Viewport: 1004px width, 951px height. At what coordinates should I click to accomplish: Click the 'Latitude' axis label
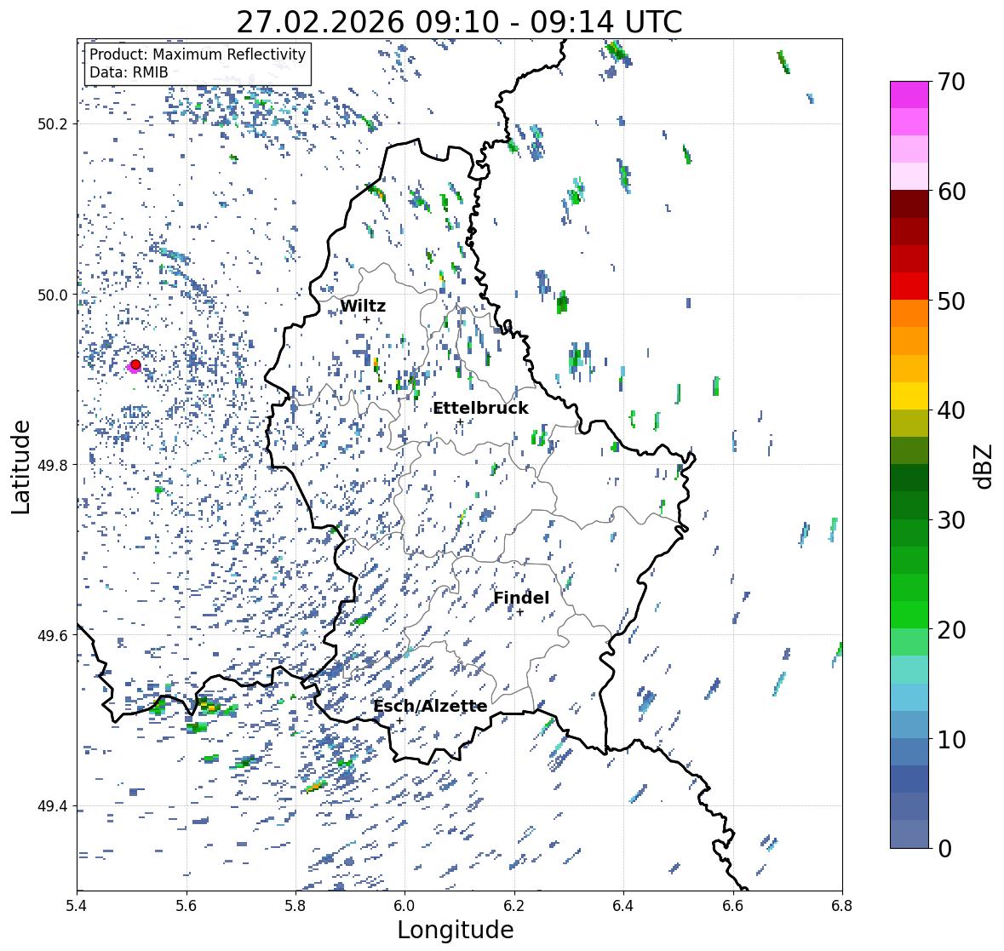[21, 467]
